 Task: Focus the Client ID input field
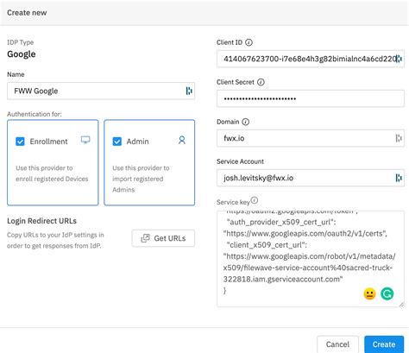[311, 59]
